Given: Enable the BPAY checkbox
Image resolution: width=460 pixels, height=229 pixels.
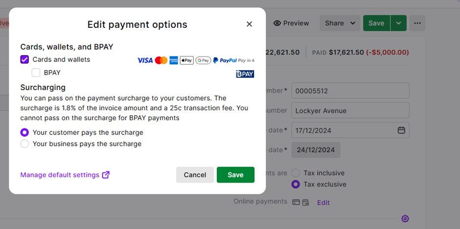Looking at the screenshot, I should pyautogui.click(x=36, y=73).
